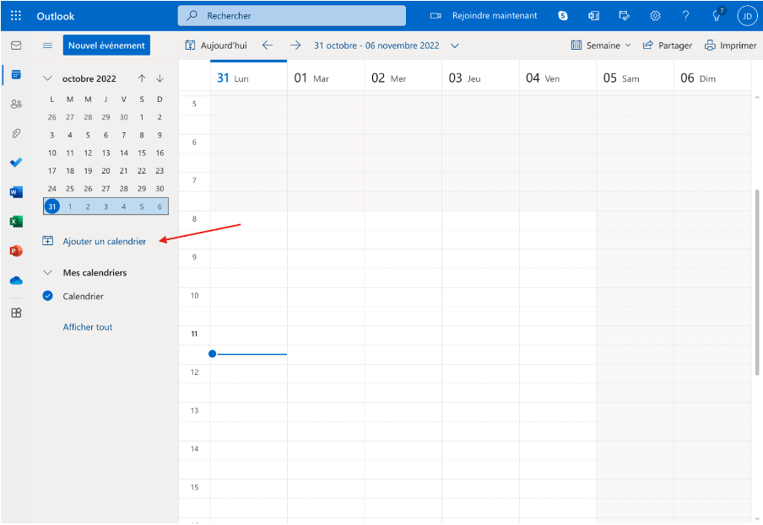The image size is (763, 525).
Task: Select day 9 in mini calendar
Action: tap(160, 135)
